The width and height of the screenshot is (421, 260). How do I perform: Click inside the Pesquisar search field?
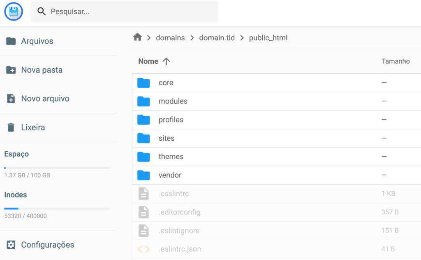[123, 12]
